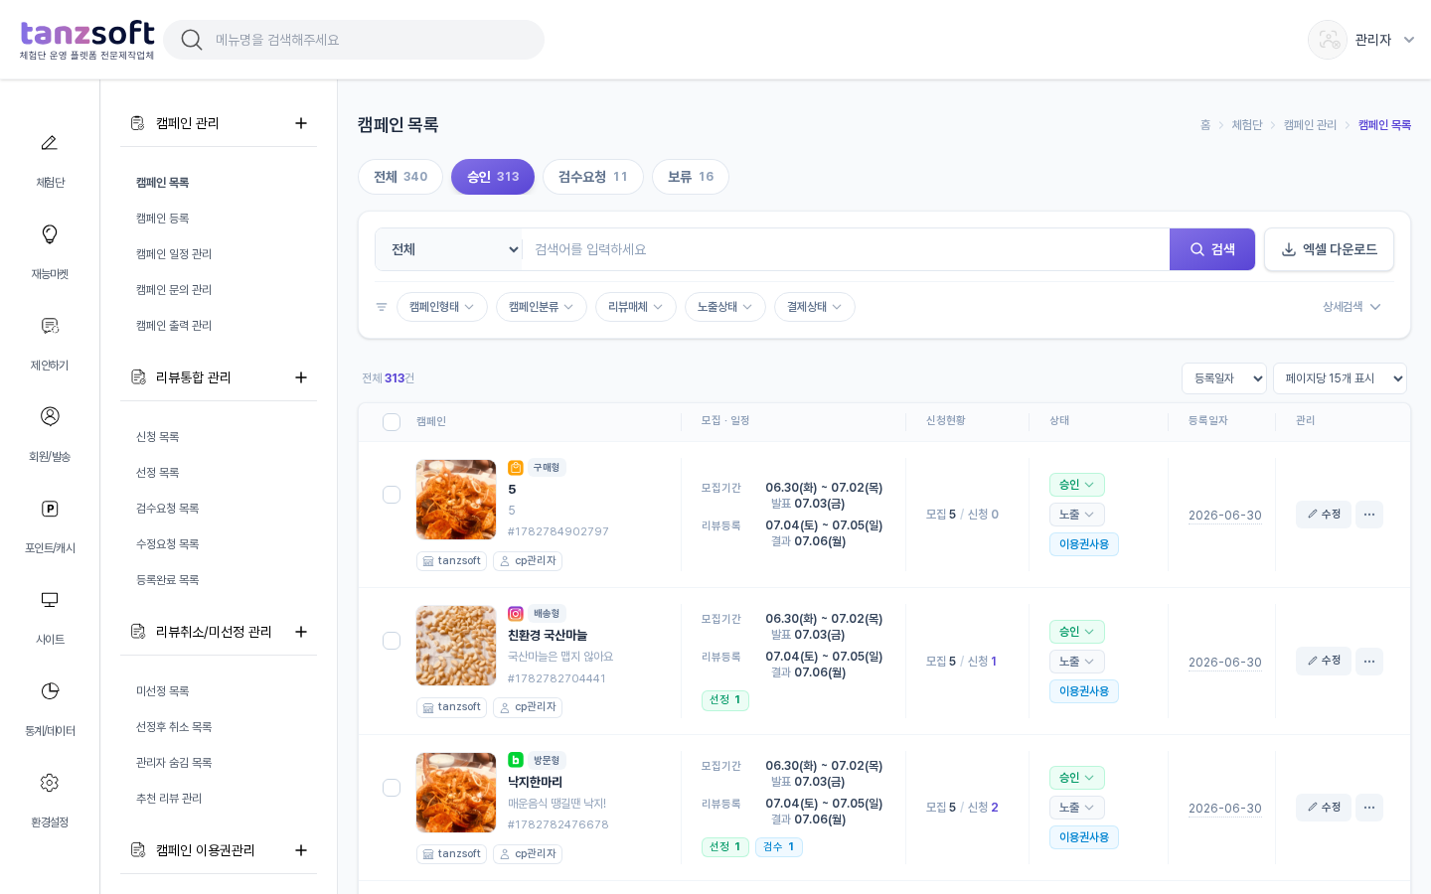Image resolution: width=1431 pixels, height=894 pixels.
Task: Open the 회원/발송 user icon
Action: (50, 416)
